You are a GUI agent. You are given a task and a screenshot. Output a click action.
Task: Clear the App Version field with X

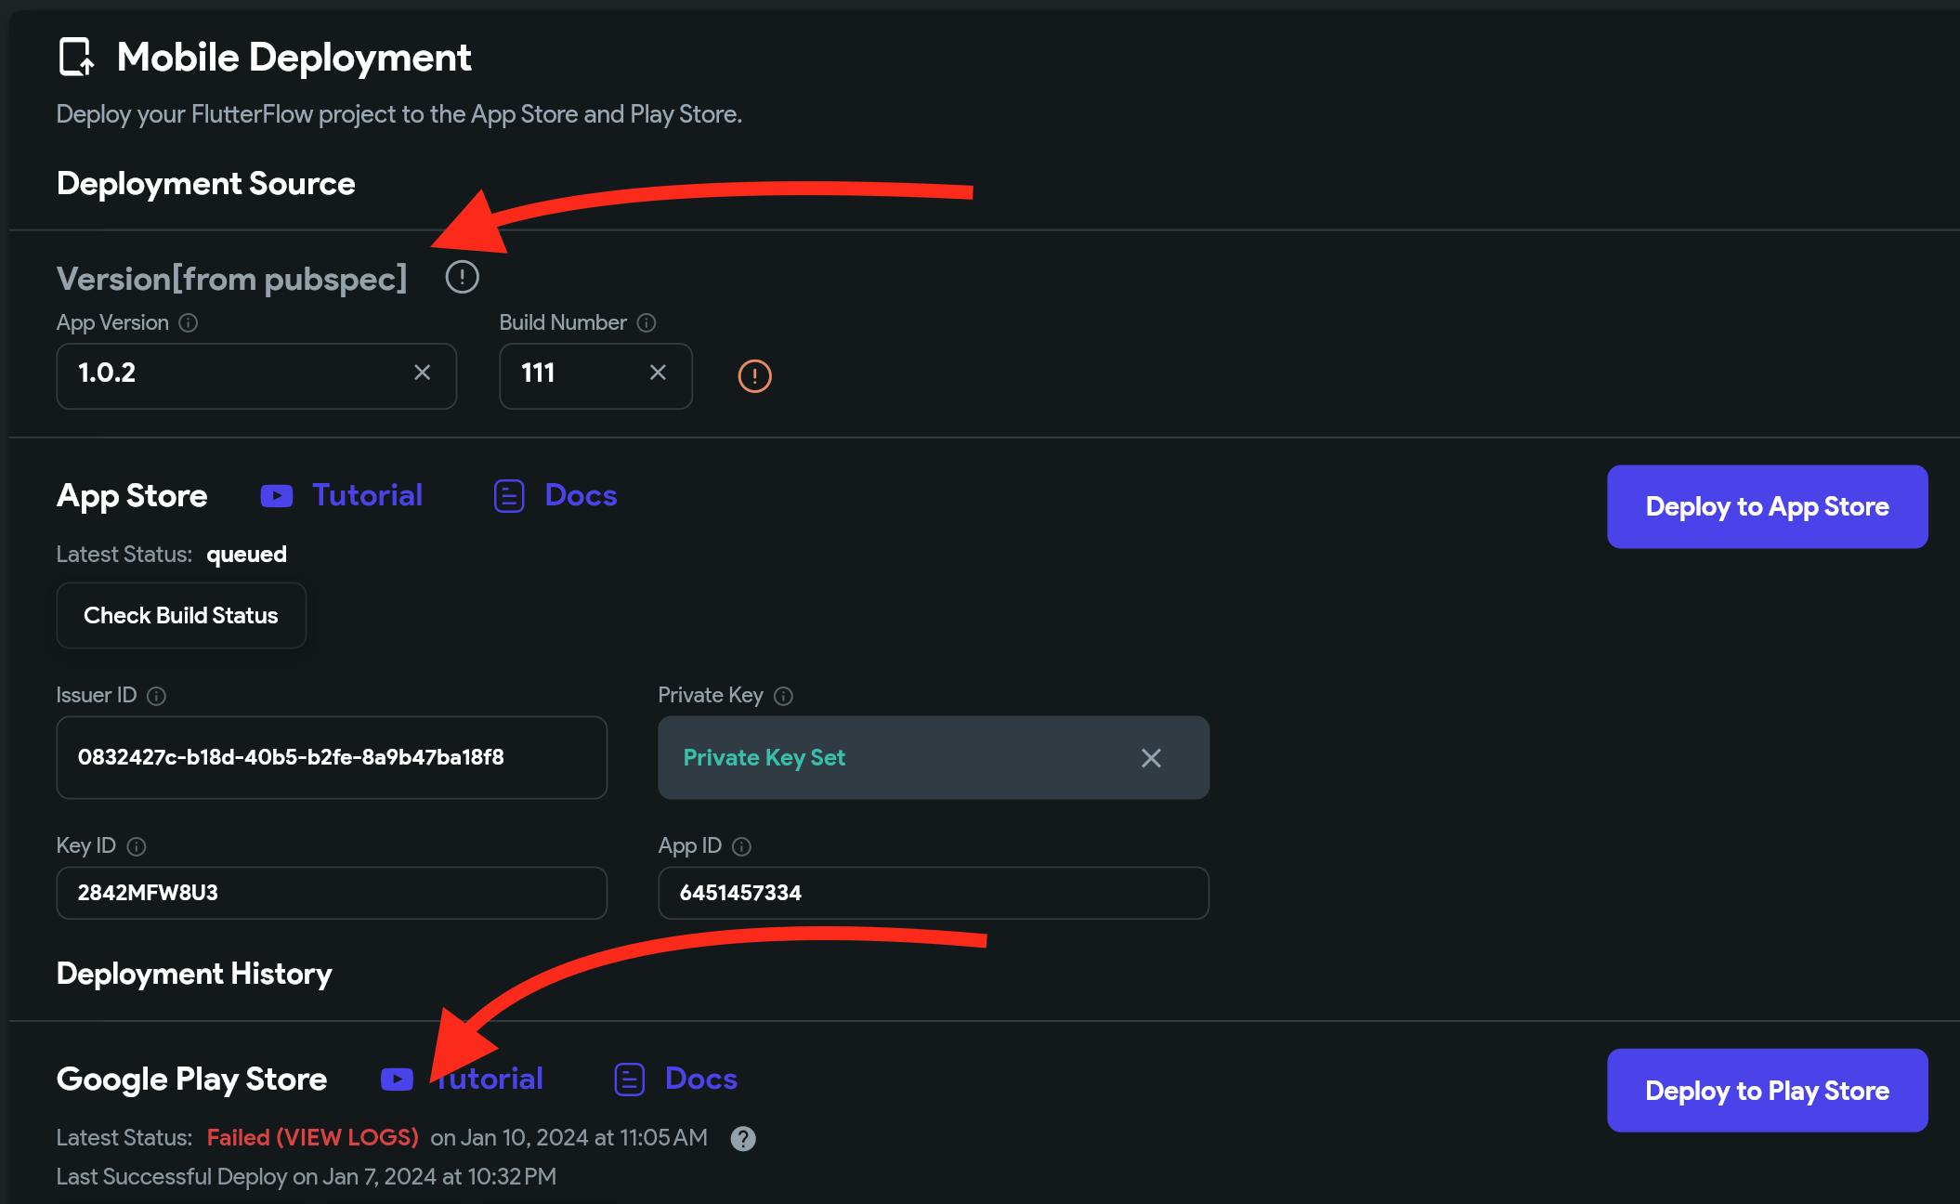pyautogui.click(x=422, y=373)
